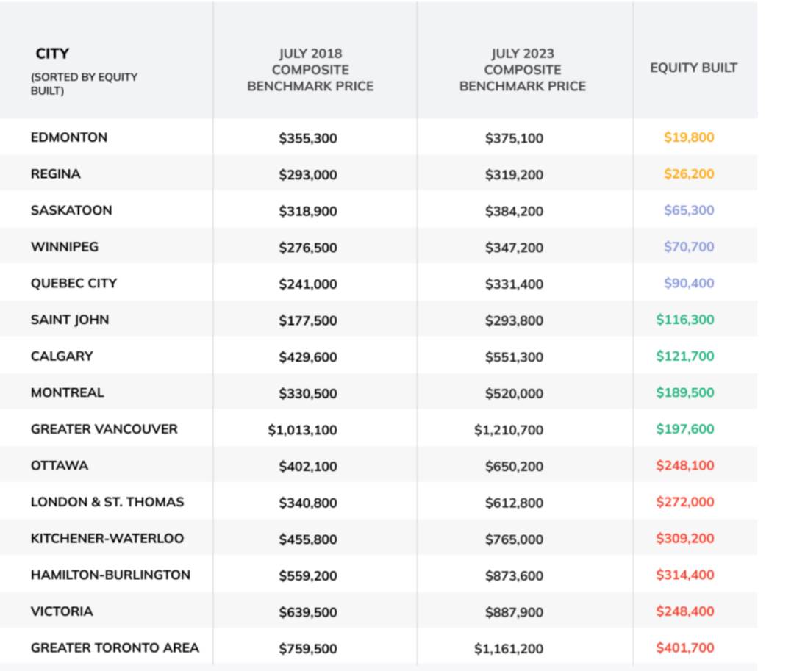794x671 pixels.
Task: Select Regina's equity built value $26,200
Action: [689, 174]
